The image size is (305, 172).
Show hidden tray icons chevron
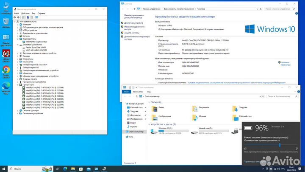(263, 169)
